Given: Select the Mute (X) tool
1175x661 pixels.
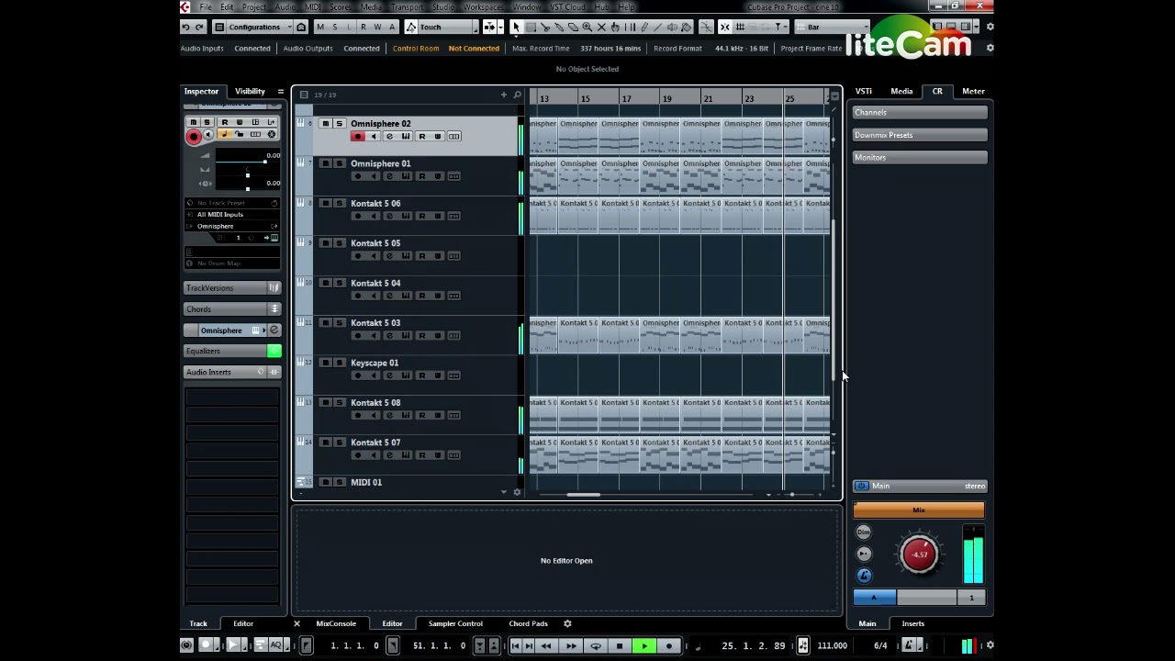Looking at the screenshot, I should pos(601,27).
